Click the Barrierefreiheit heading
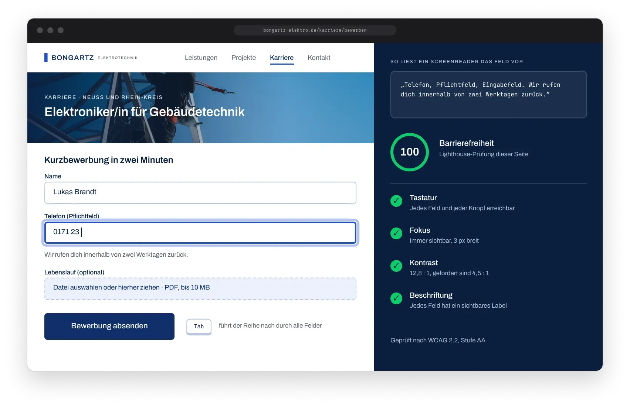This screenshot has width=630, height=407. click(x=467, y=143)
